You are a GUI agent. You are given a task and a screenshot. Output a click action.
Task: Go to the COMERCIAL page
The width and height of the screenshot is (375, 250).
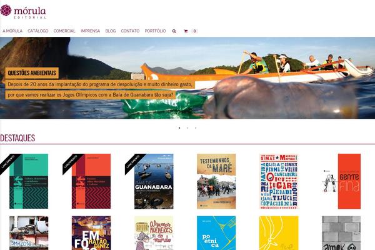pos(64,31)
